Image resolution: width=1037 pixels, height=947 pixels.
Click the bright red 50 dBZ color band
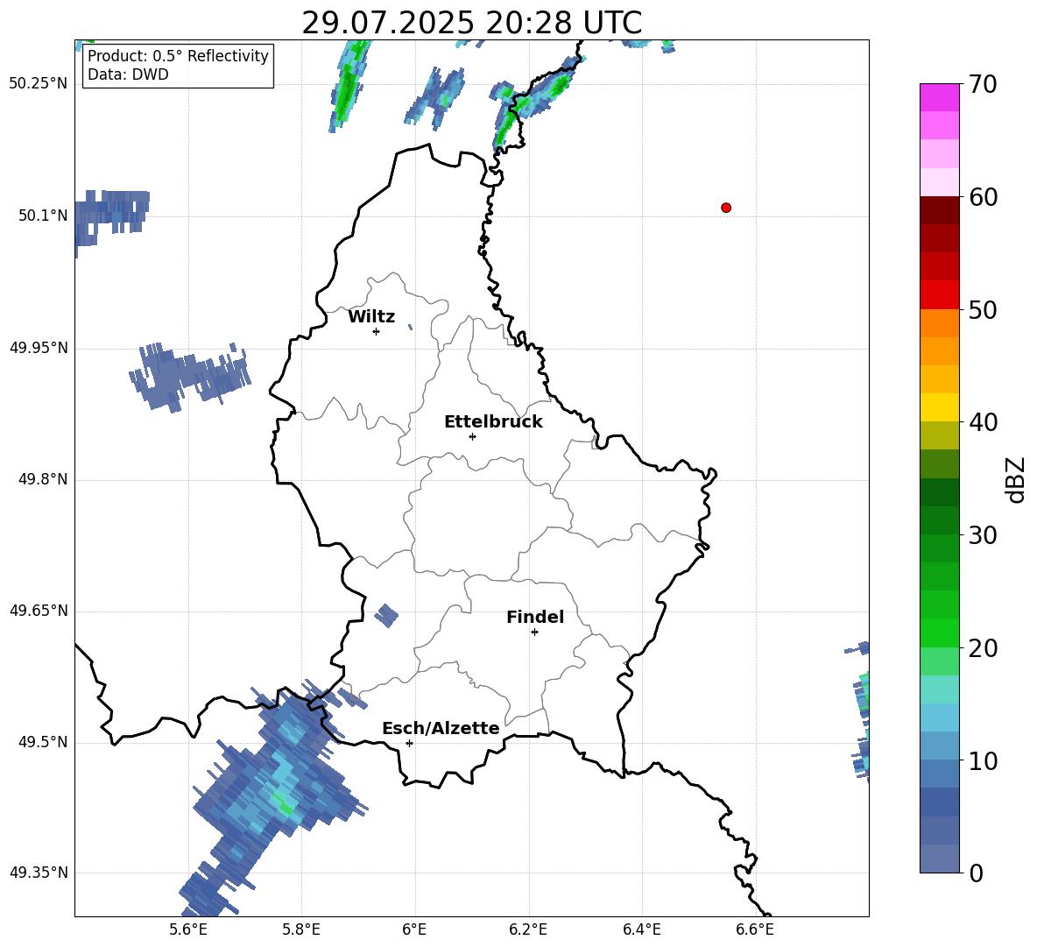click(940, 295)
